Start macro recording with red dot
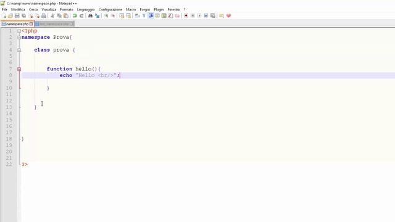Image resolution: width=395 pixels, height=222 pixels. [x=186, y=15]
